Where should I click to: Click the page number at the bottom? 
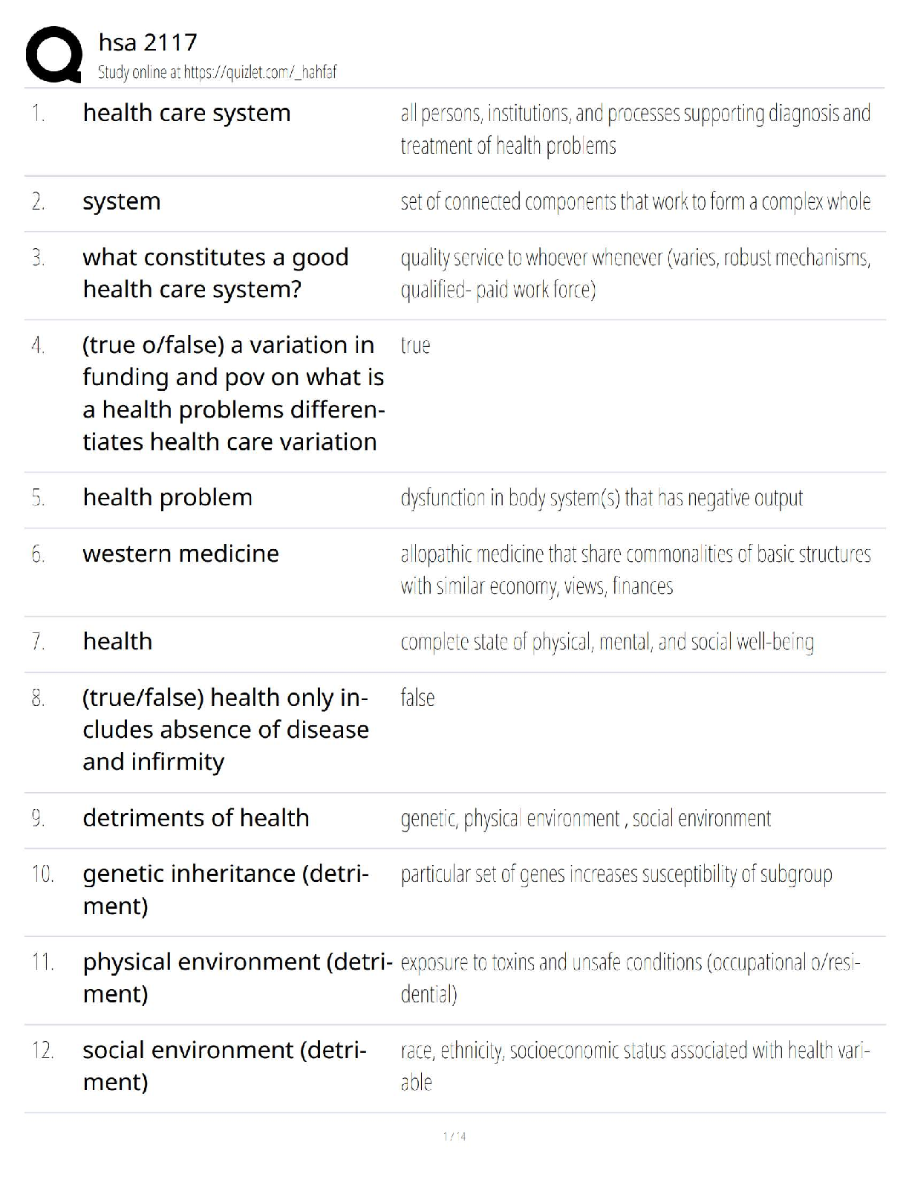click(x=454, y=1136)
